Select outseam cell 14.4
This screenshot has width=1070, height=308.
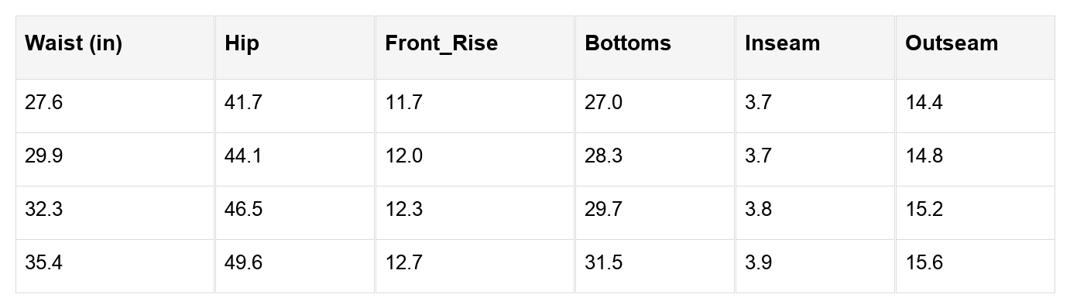(976, 106)
